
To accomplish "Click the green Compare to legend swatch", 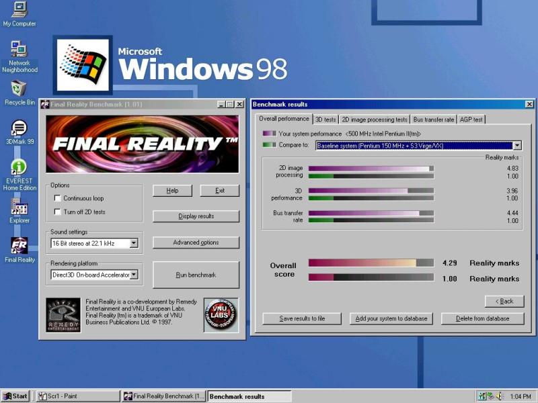I will 270,144.
